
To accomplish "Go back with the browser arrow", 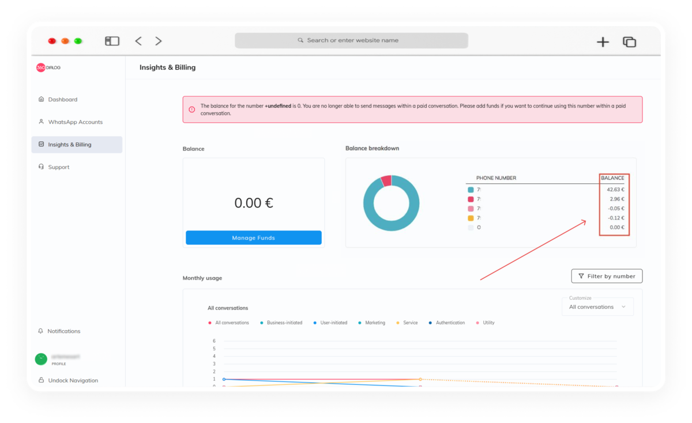I will (x=138, y=41).
